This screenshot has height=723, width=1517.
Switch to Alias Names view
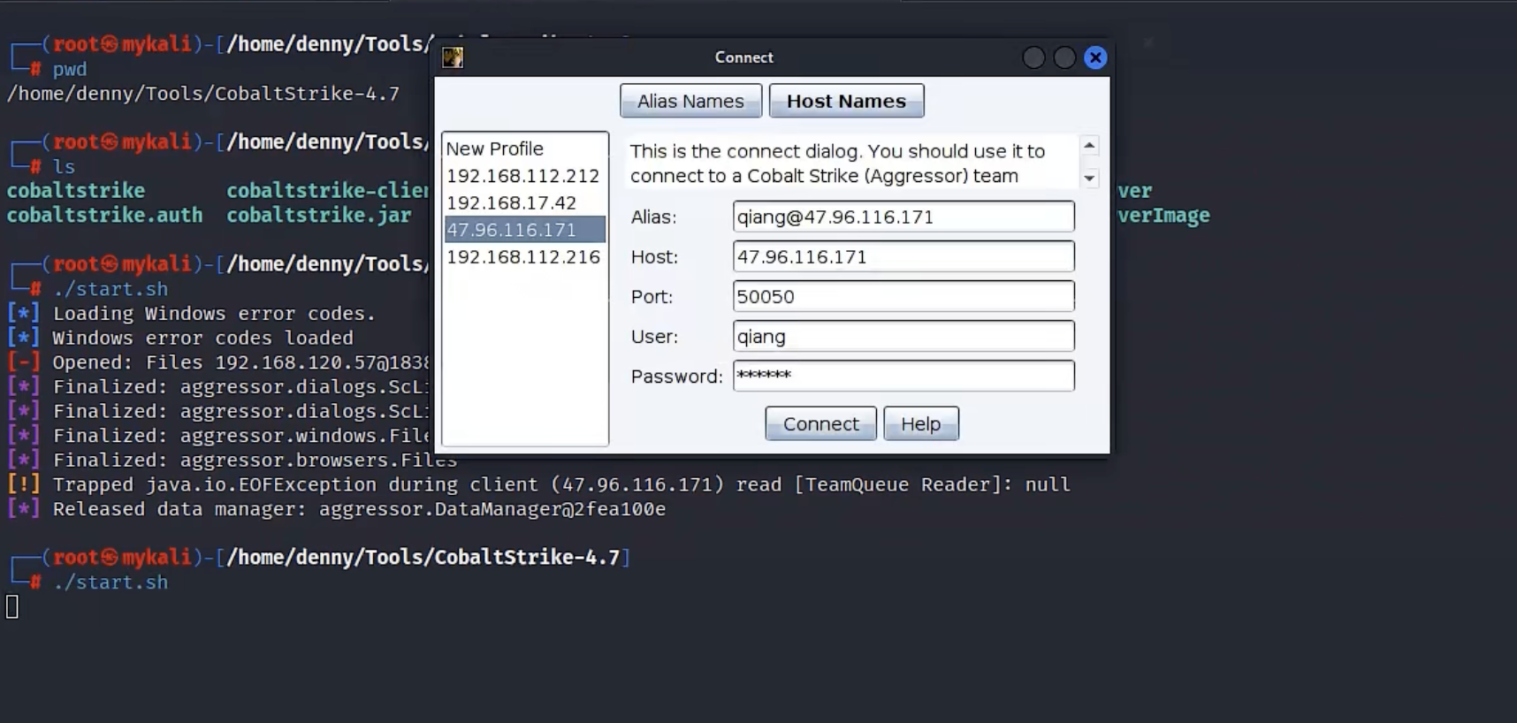pos(690,101)
